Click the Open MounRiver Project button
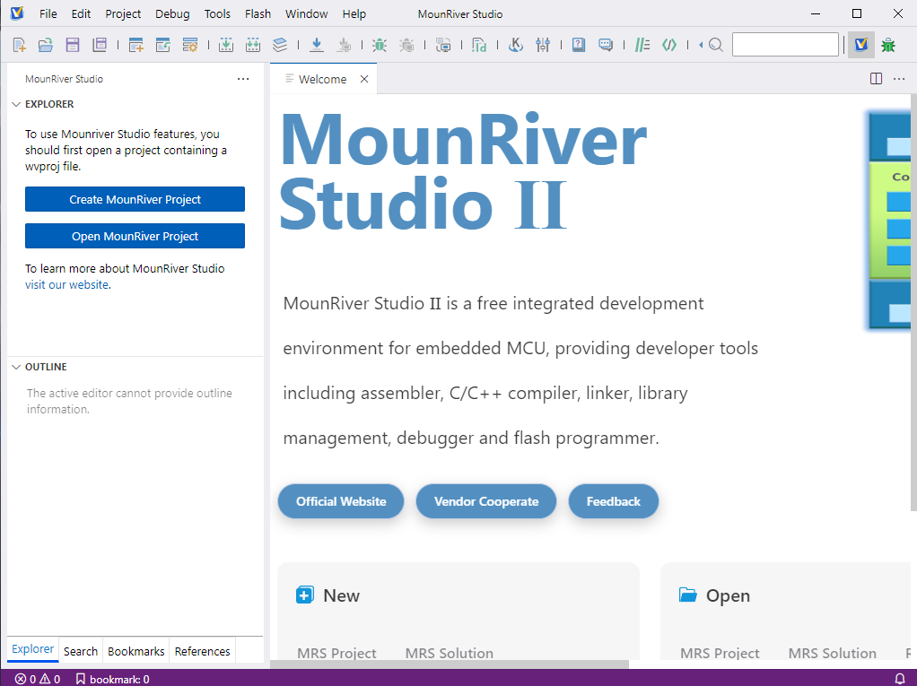 click(x=135, y=236)
